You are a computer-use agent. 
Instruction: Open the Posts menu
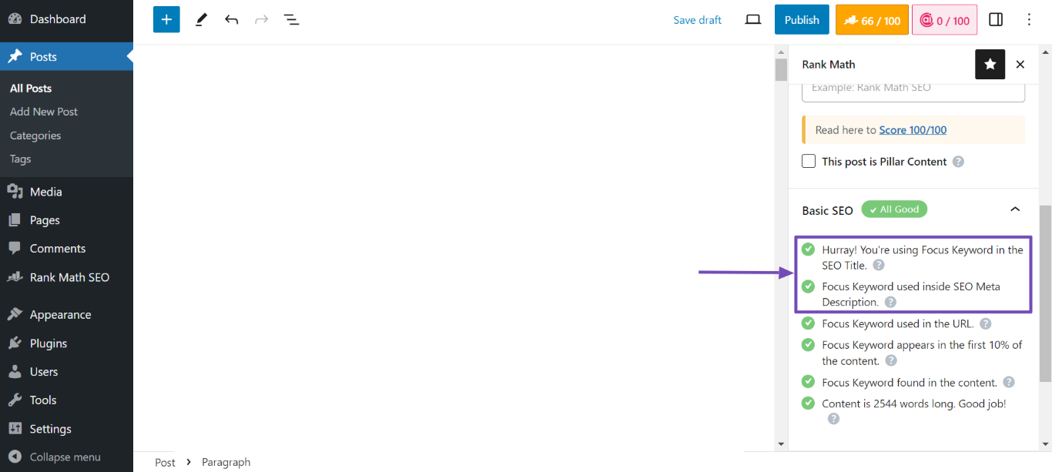[x=66, y=56]
